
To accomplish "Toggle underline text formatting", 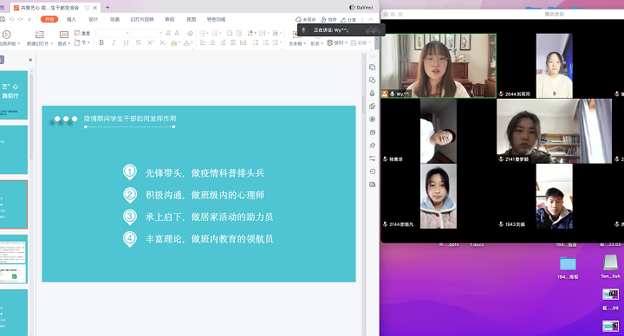I will 127,42.
